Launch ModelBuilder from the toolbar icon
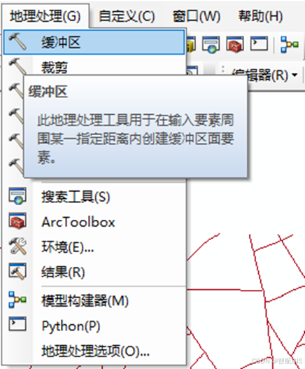 point(290,44)
